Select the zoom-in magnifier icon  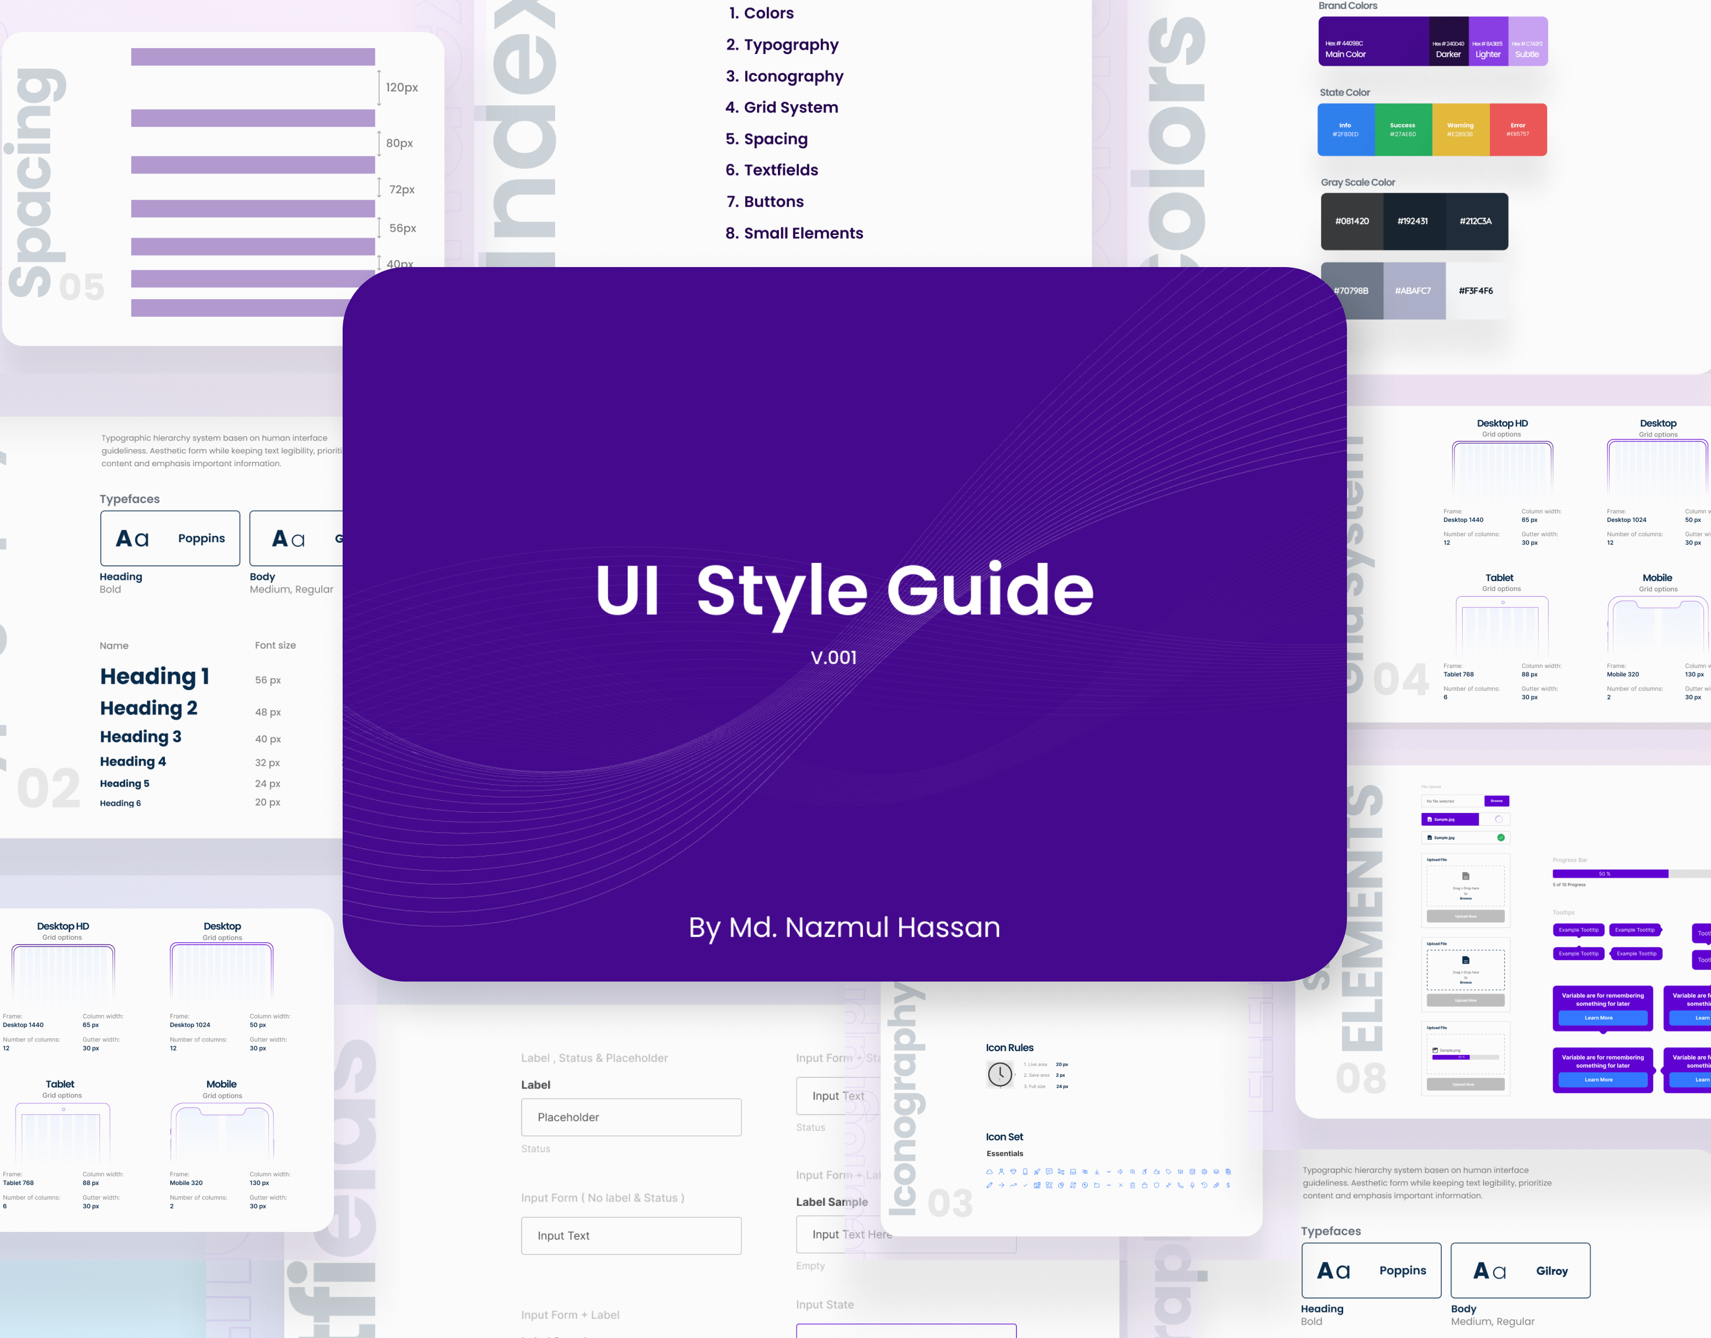tap(1133, 1172)
